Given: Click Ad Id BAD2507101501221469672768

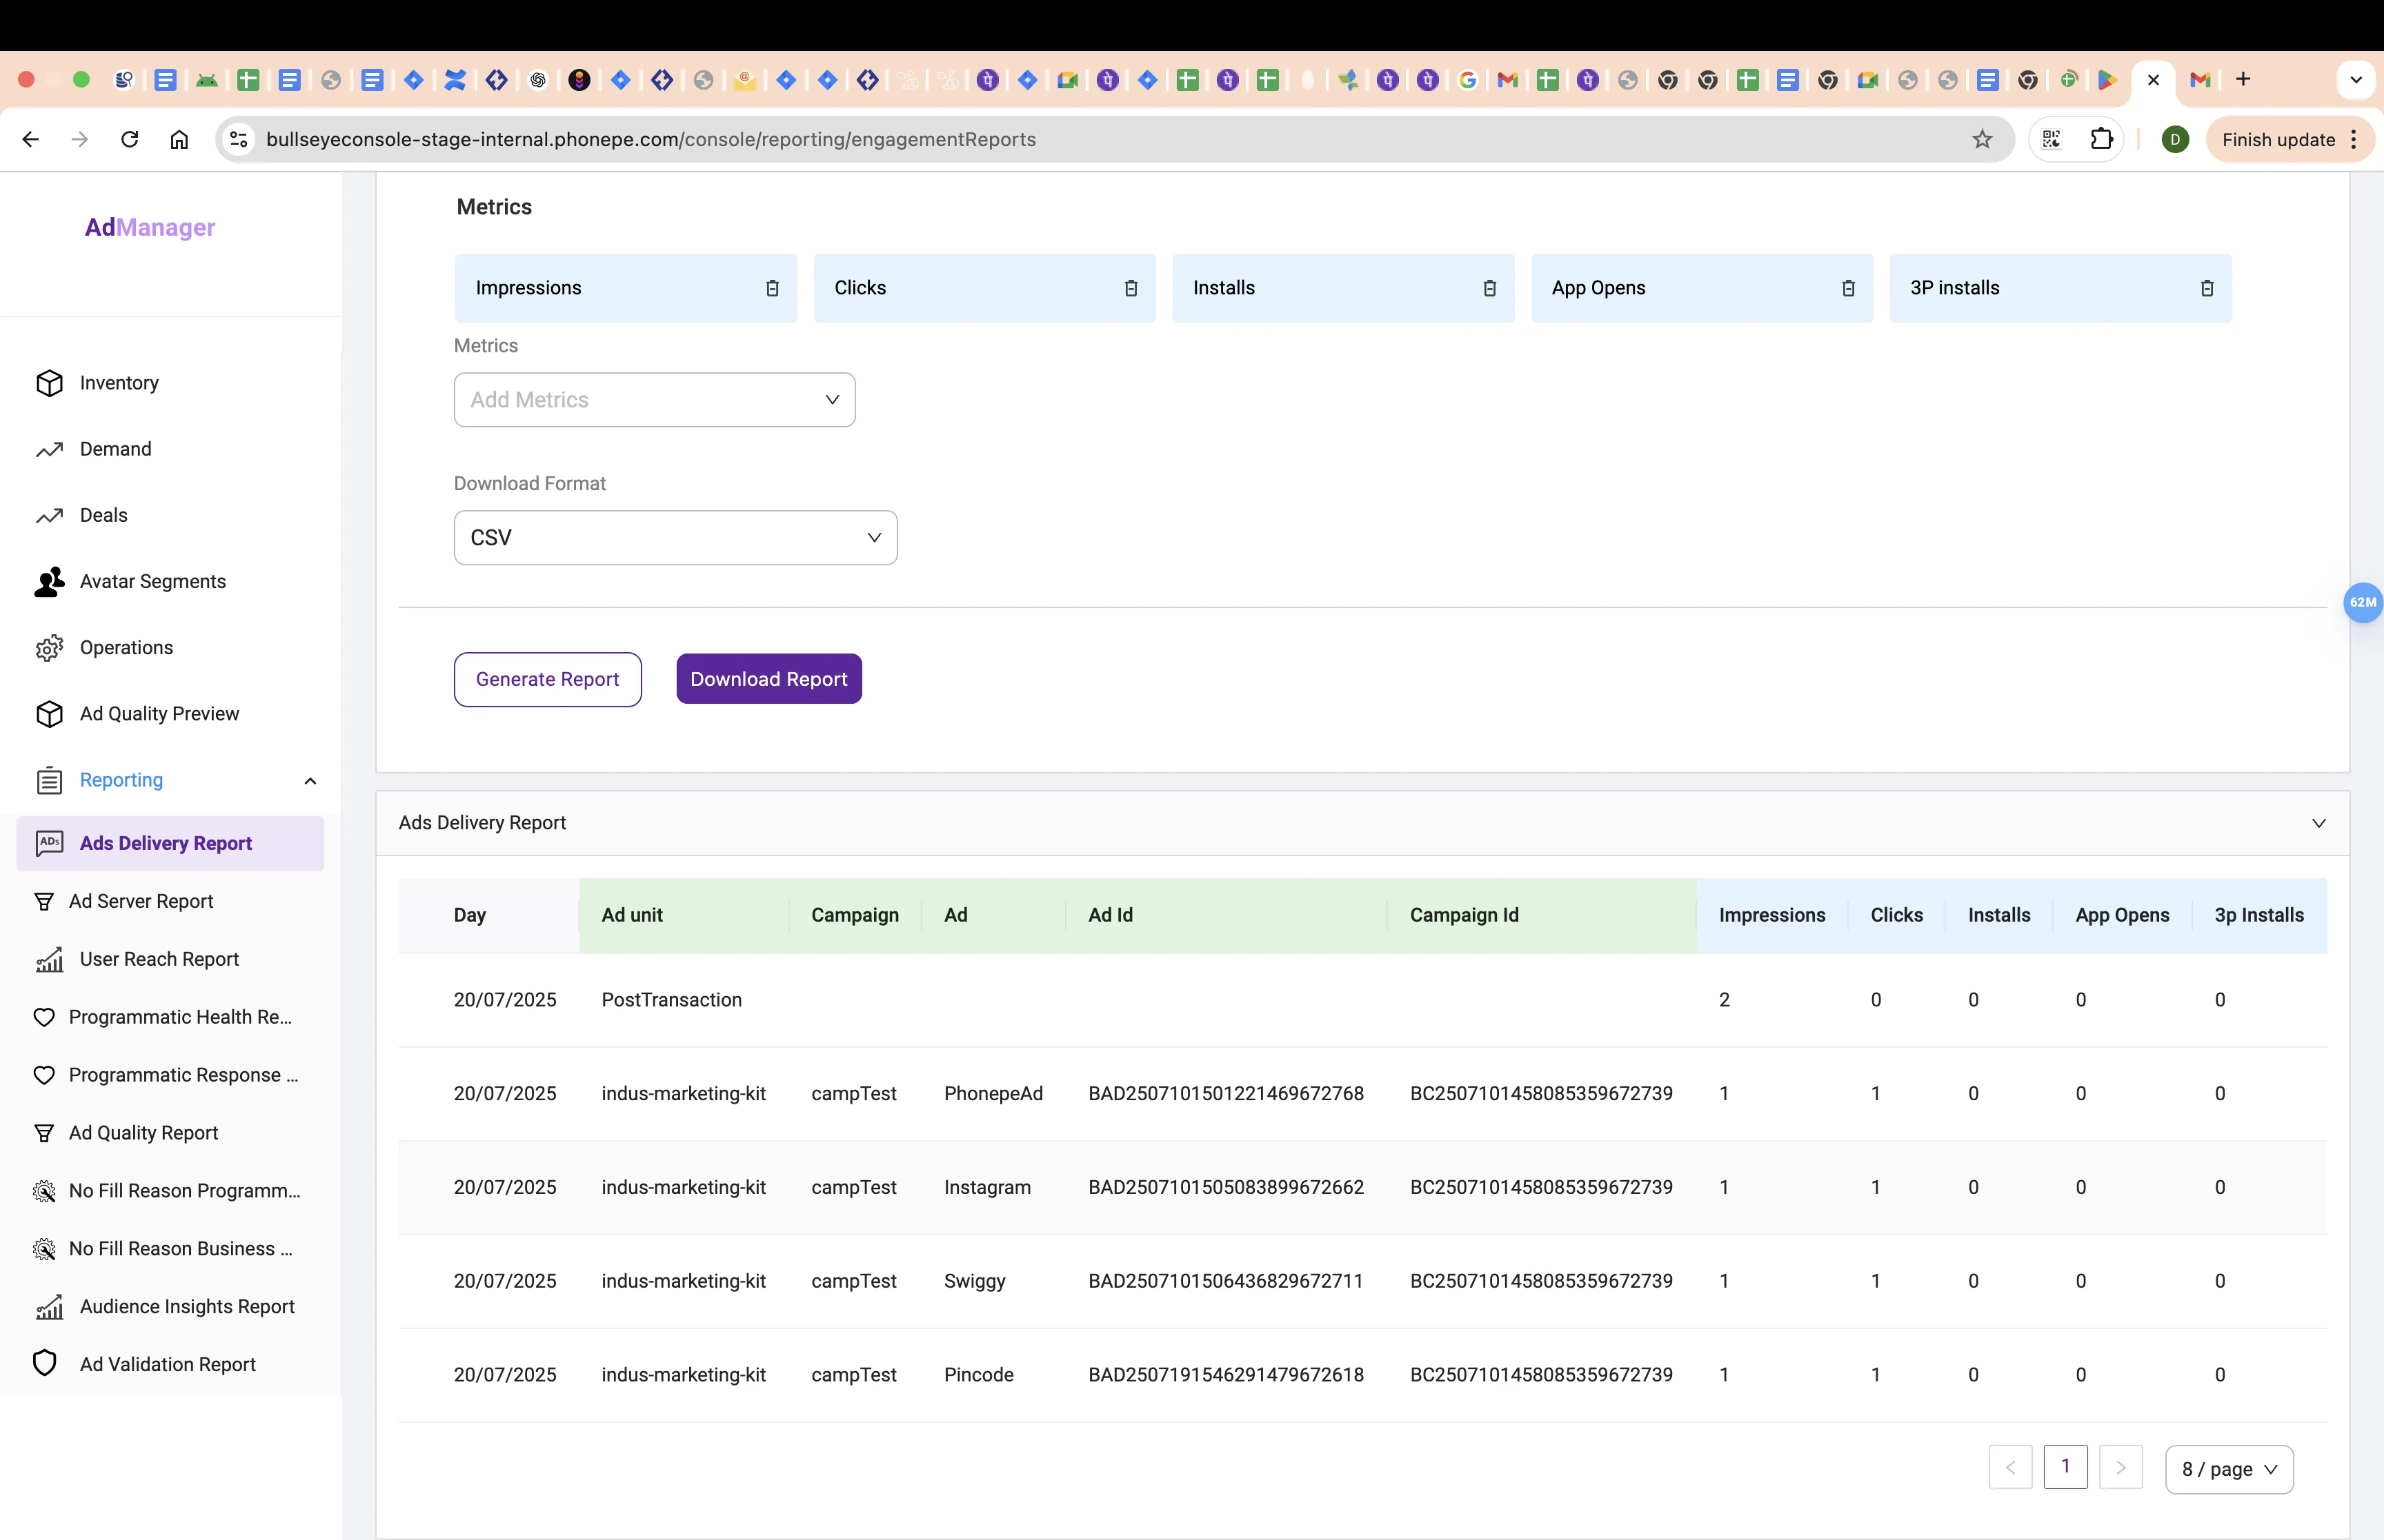Looking at the screenshot, I should (1226, 1094).
